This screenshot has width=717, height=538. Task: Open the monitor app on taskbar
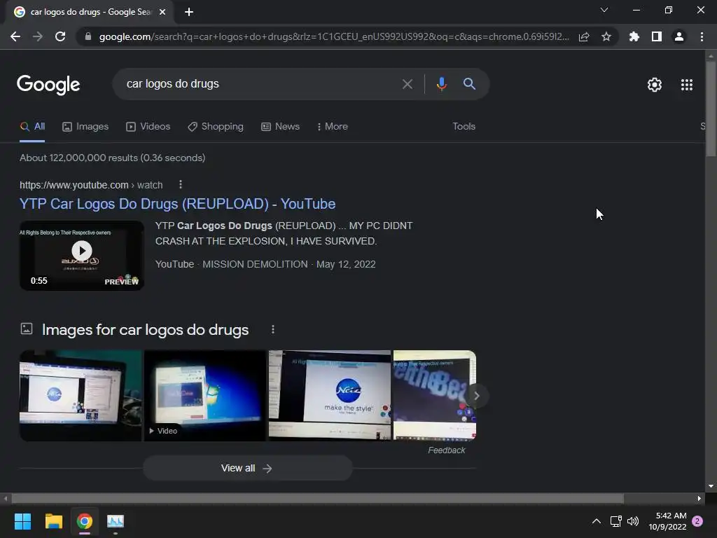tap(116, 521)
